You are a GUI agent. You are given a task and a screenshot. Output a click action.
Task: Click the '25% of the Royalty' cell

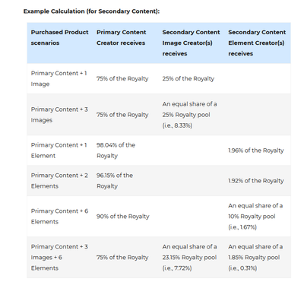click(x=188, y=78)
